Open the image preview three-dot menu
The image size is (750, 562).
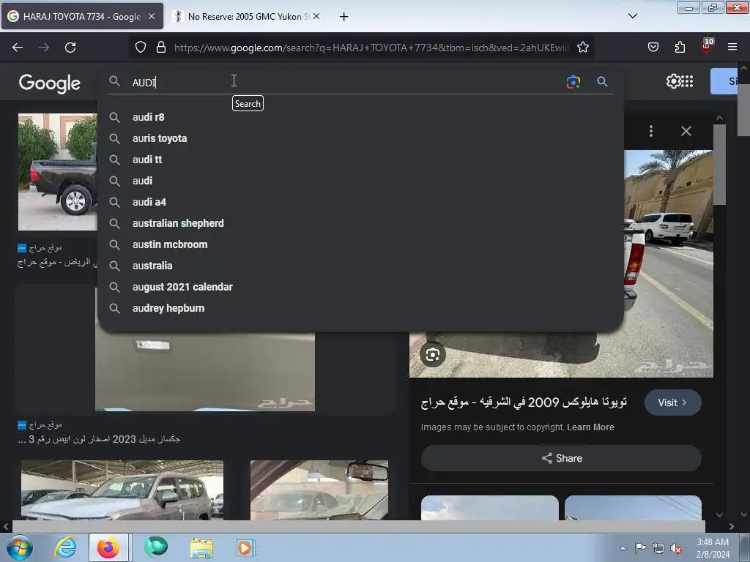(651, 131)
